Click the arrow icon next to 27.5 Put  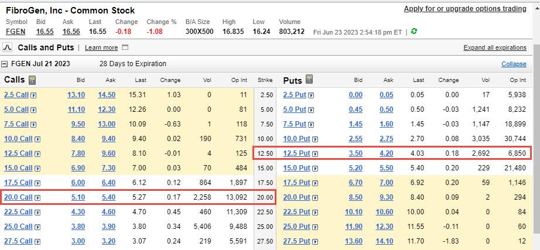(315, 242)
